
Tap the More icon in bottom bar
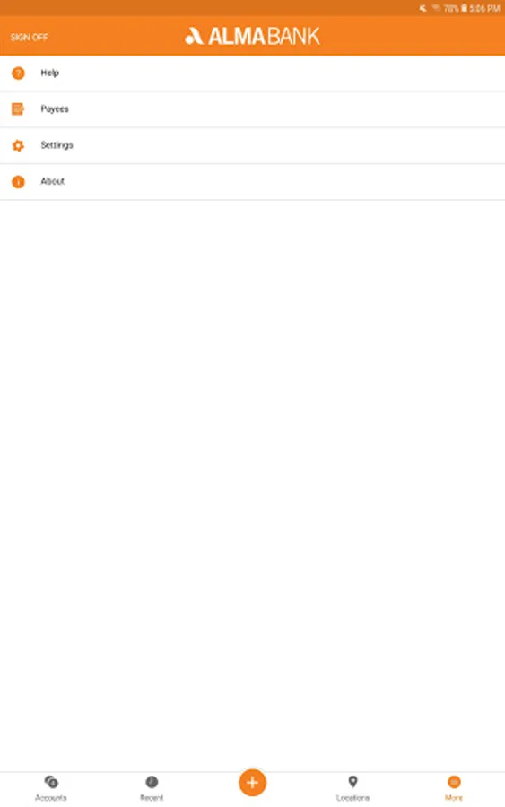(x=454, y=782)
